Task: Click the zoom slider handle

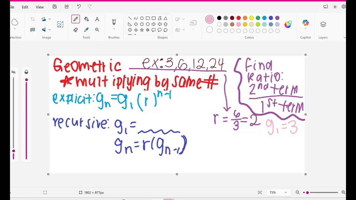Action: 307,192
